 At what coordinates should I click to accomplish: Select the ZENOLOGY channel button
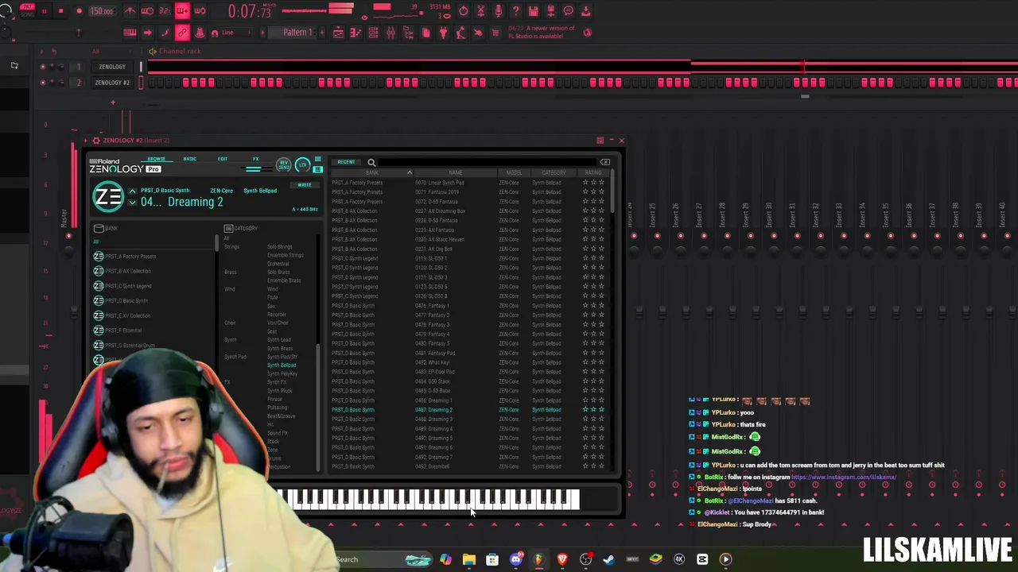point(112,67)
